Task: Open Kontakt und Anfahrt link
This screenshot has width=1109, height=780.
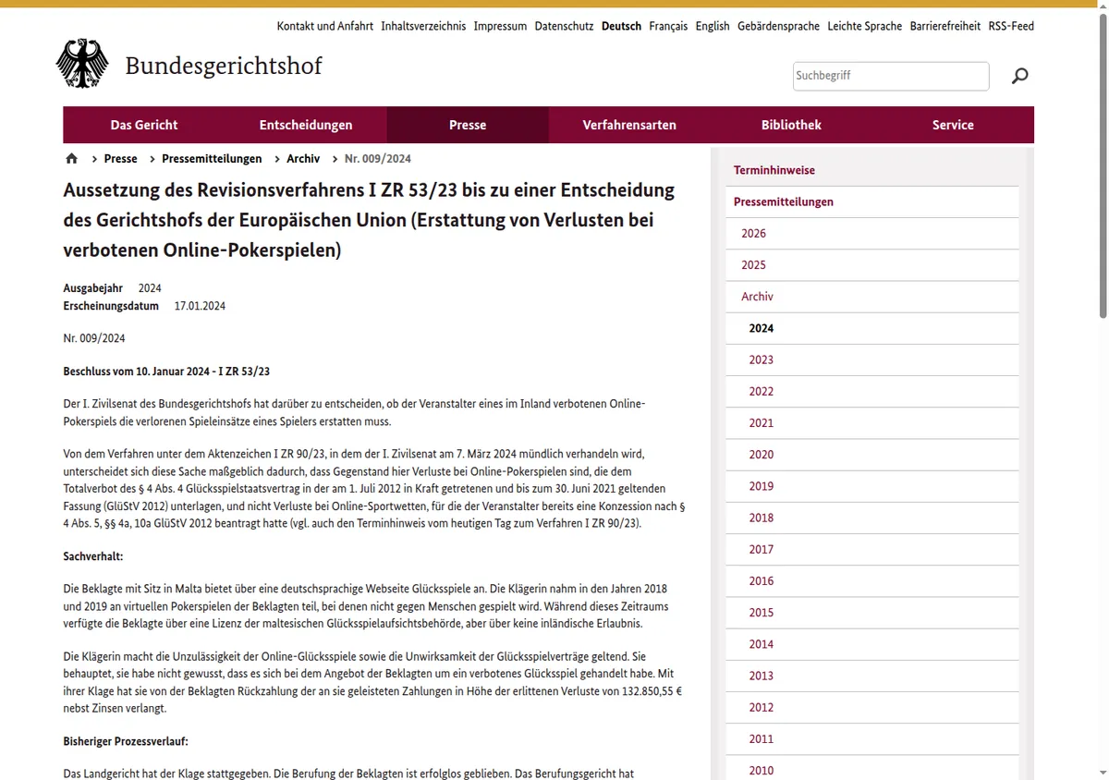Action: pyautogui.click(x=325, y=26)
